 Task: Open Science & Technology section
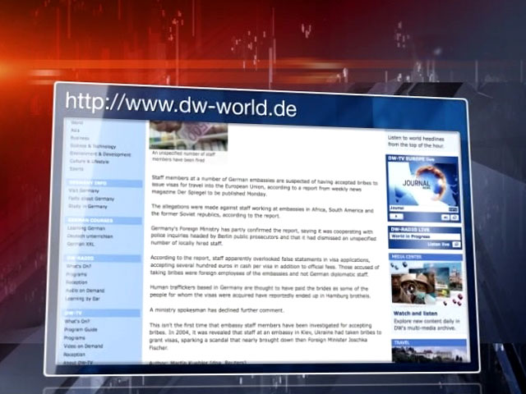93,146
